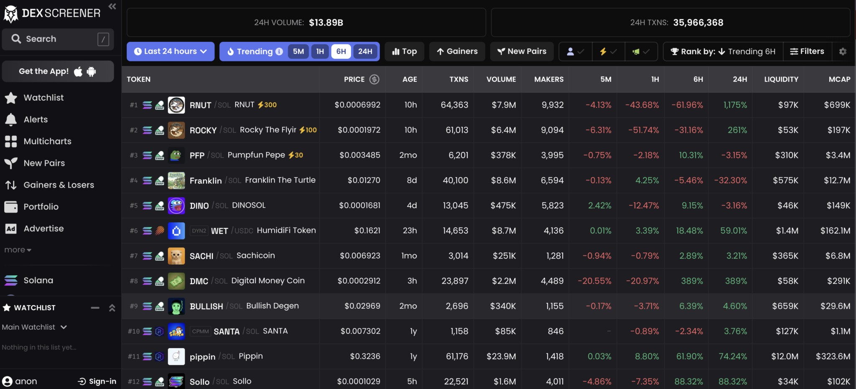Collapse Watchlist panel with double-up chevron
Image resolution: width=856 pixels, height=389 pixels.
point(112,308)
